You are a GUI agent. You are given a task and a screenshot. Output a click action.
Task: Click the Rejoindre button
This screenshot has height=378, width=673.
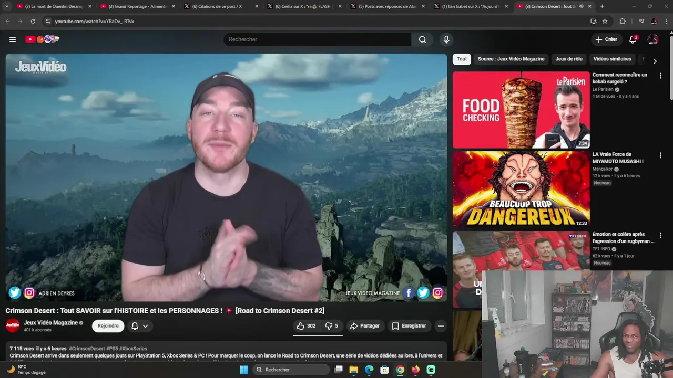coord(108,326)
